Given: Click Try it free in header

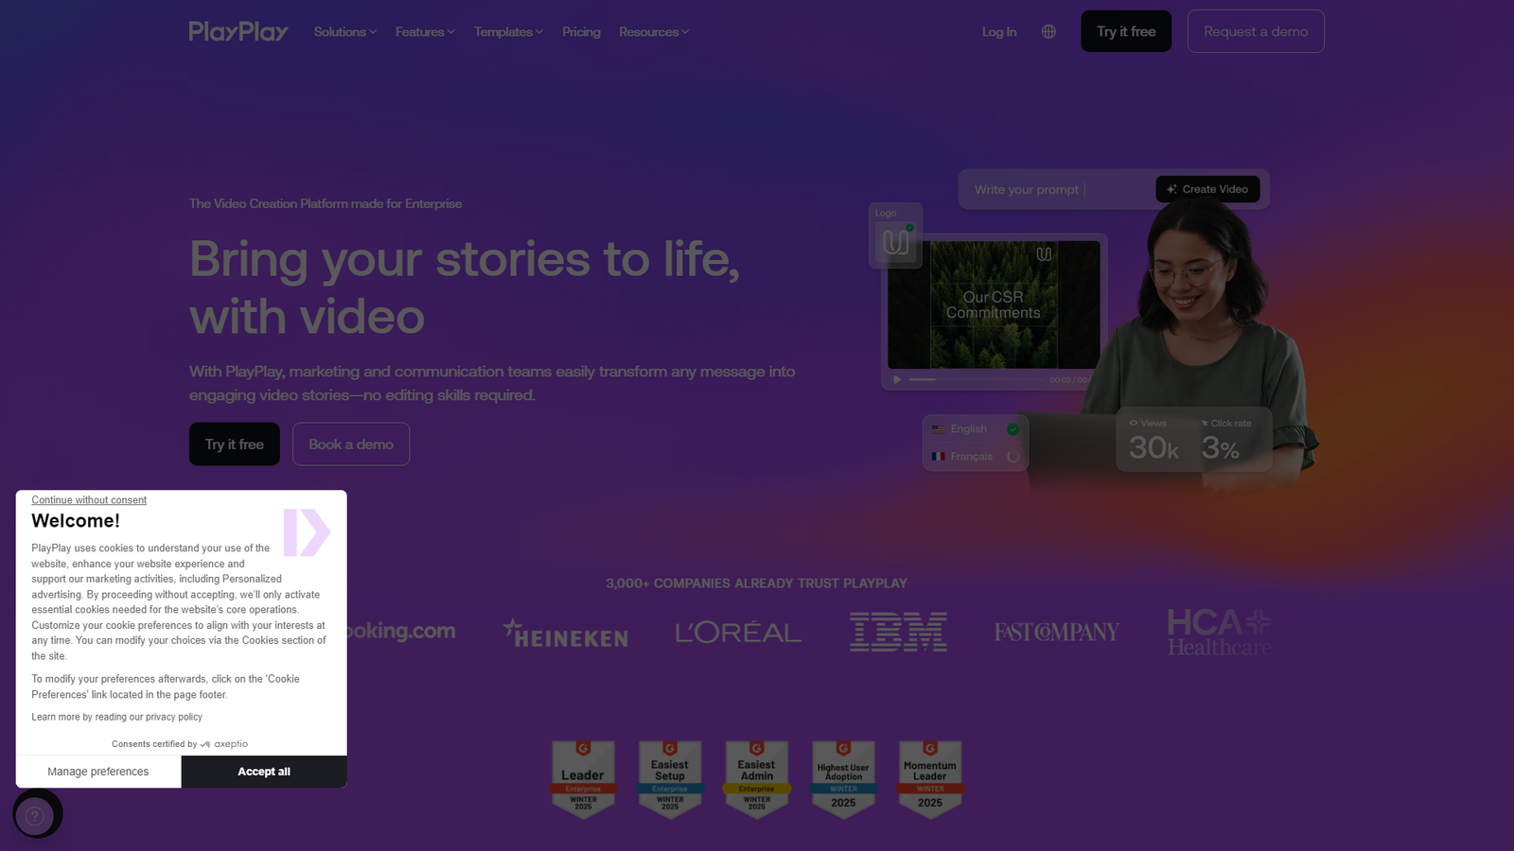Looking at the screenshot, I should (1126, 31).
